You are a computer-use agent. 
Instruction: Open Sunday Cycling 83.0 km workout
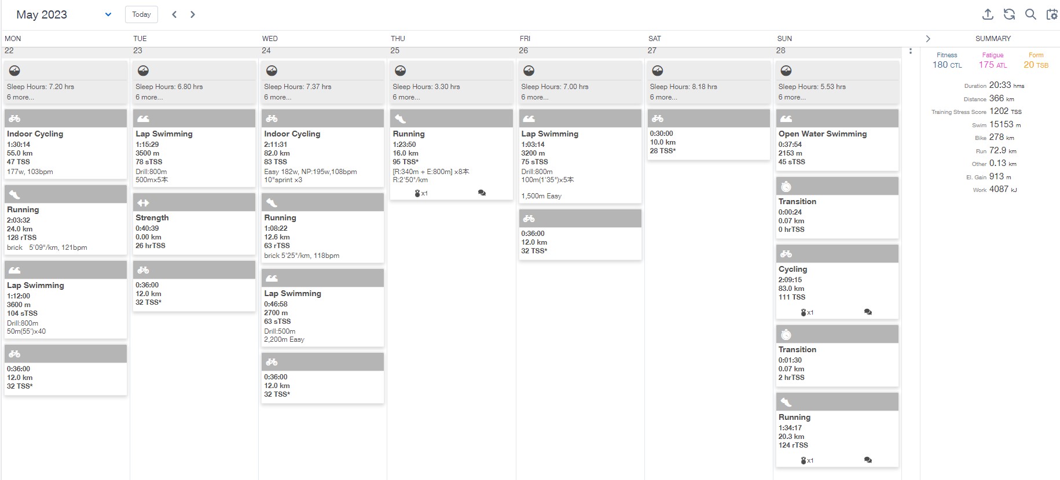click(x=837, y=282)
